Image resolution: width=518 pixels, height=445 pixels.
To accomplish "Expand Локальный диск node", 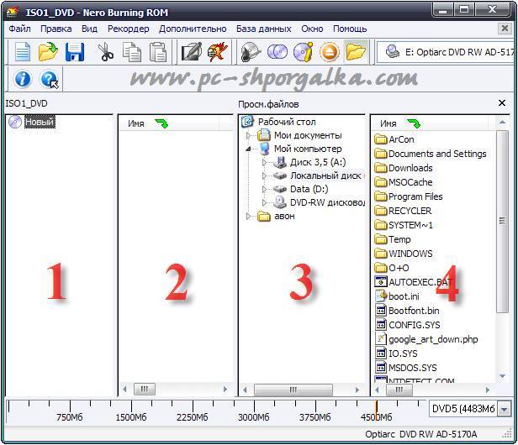I will 264,175.
